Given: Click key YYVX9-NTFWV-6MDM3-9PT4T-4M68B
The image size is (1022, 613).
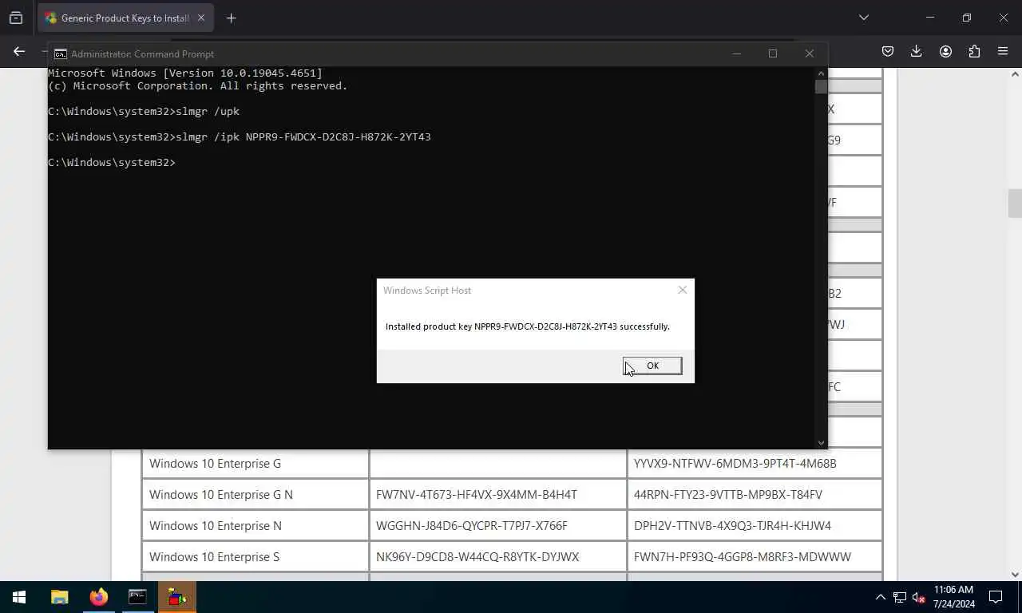Looking at the screenshot, I should (x=735, y=464).
